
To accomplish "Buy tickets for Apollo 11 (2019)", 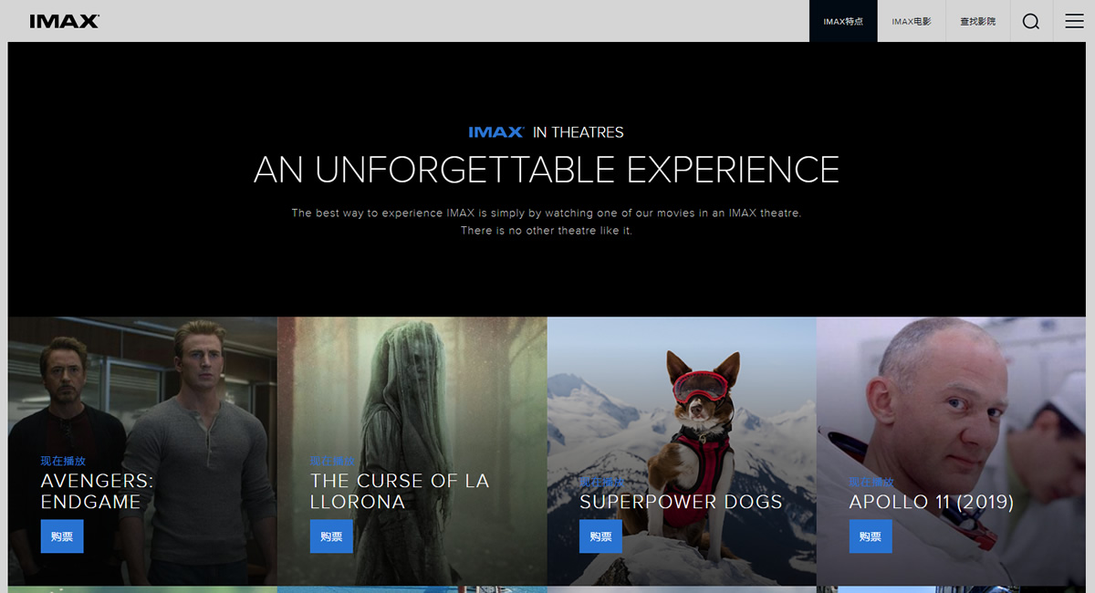I will click(x=871, y=536).
